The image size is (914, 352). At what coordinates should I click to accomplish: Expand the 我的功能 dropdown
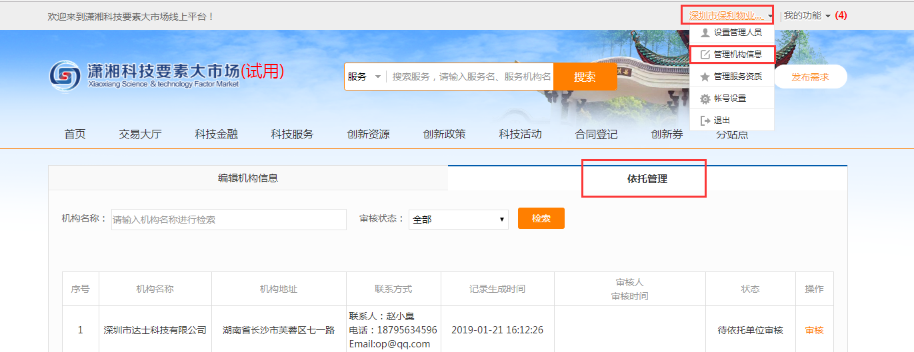pos(807,15)
